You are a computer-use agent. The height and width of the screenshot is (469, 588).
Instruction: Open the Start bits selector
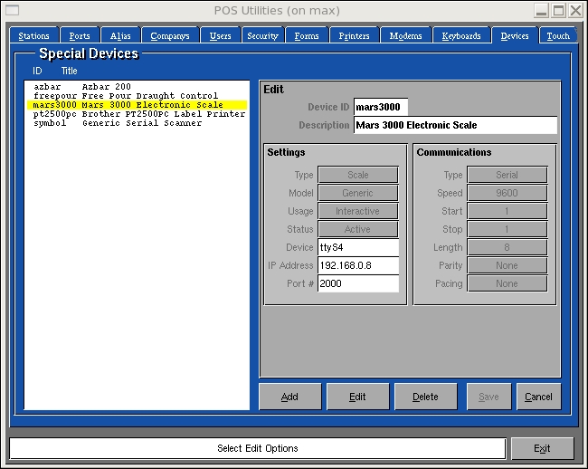click(x=507, y=211)
